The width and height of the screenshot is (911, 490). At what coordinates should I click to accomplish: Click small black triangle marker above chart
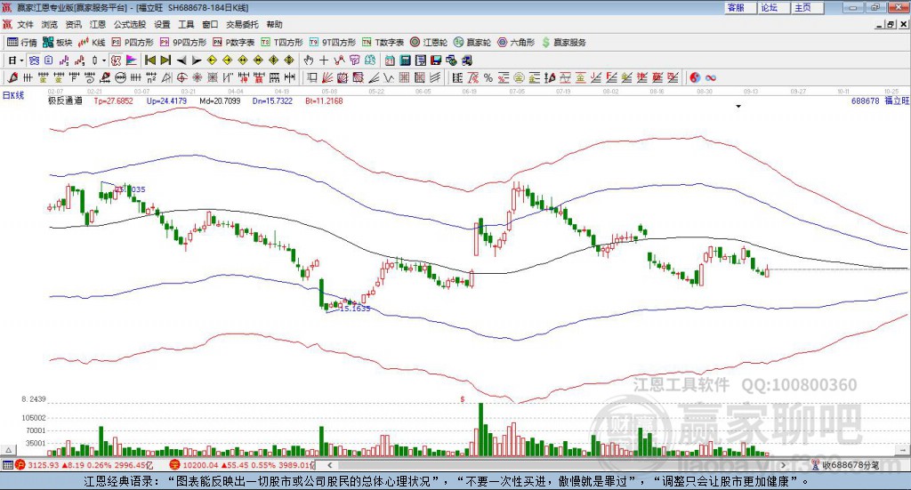pos(738,106)
